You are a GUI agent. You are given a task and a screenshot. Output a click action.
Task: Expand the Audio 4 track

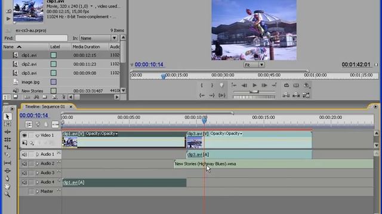click(38, 182)
